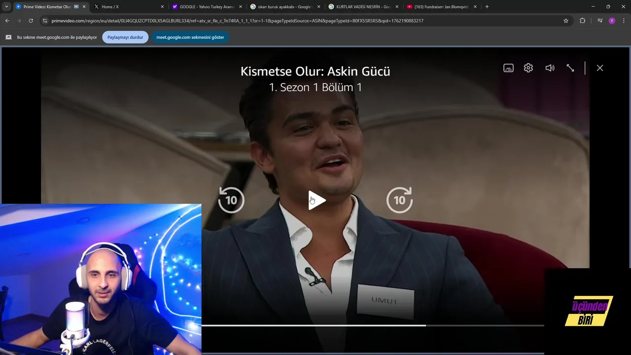The height and width of the screenshot is (355, 631).
Task: Close the Fundraiser YouTube tab
Action: pyautogui.click(x=475, y=7)
